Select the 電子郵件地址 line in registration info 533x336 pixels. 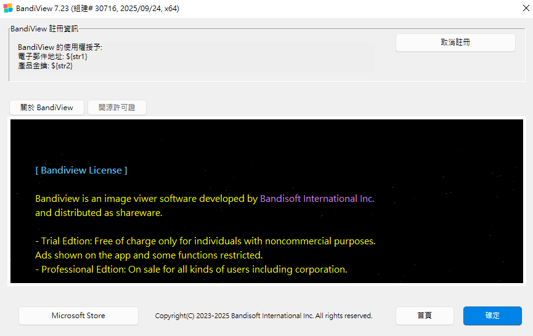coord(53,57)
